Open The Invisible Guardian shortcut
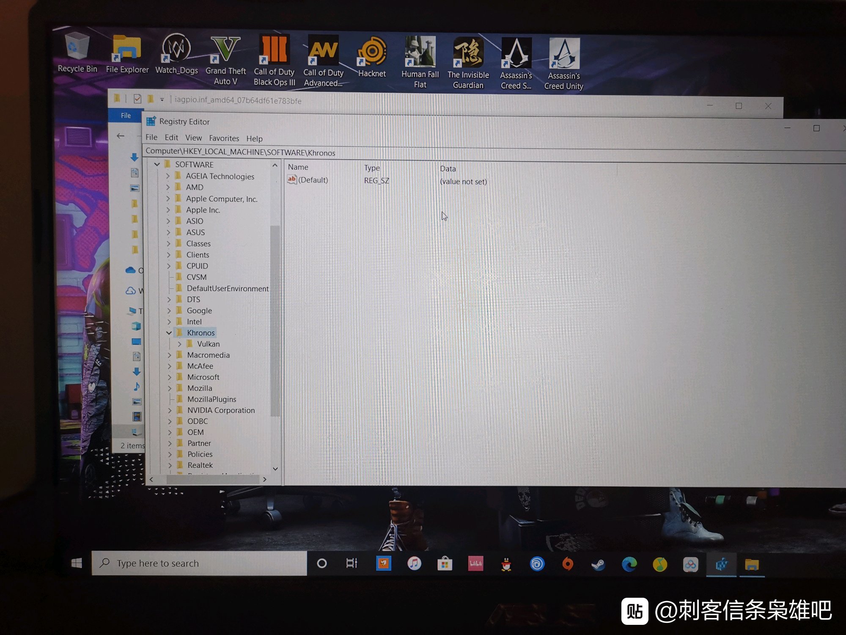This screenshot has width=846, height=635. point(468,63)
